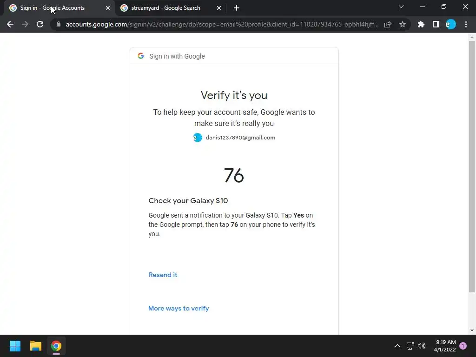
Task: Click the page vertical scrollbar thumb
Action: pyautogui.click(x=472, y=167)
